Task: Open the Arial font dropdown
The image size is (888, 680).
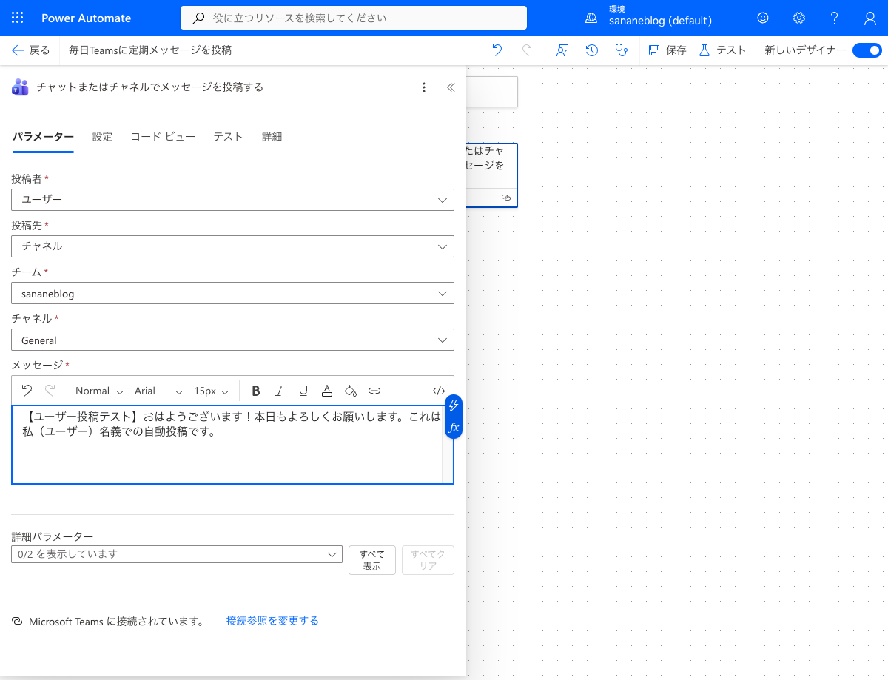Action: point(158,391)
